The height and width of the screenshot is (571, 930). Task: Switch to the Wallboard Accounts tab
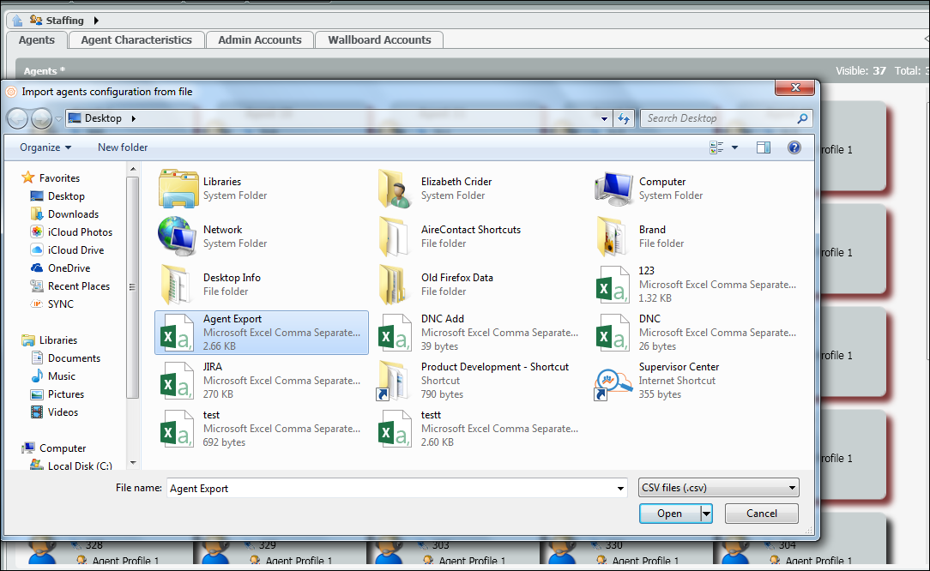(x=379, y=40)
